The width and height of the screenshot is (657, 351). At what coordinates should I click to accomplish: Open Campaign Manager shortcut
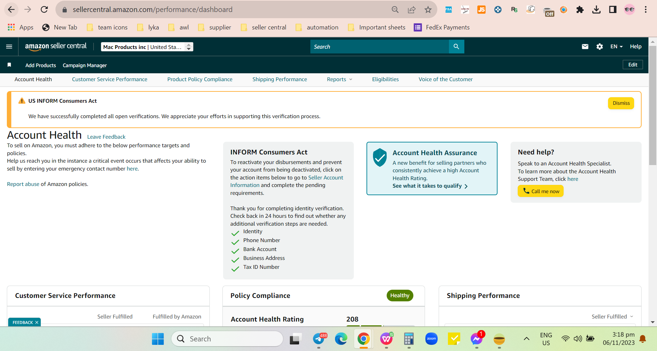(85, 65)
